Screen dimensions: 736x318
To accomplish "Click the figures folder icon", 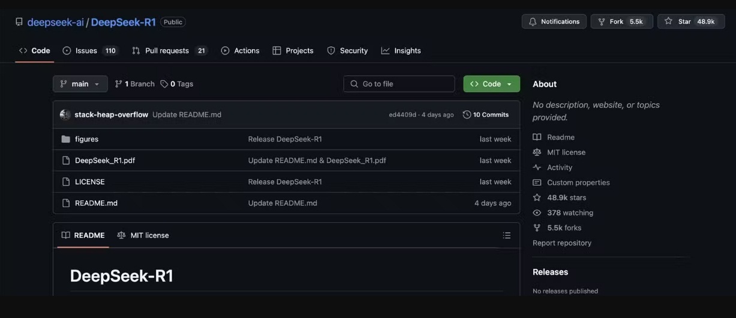I will point(66,139).
